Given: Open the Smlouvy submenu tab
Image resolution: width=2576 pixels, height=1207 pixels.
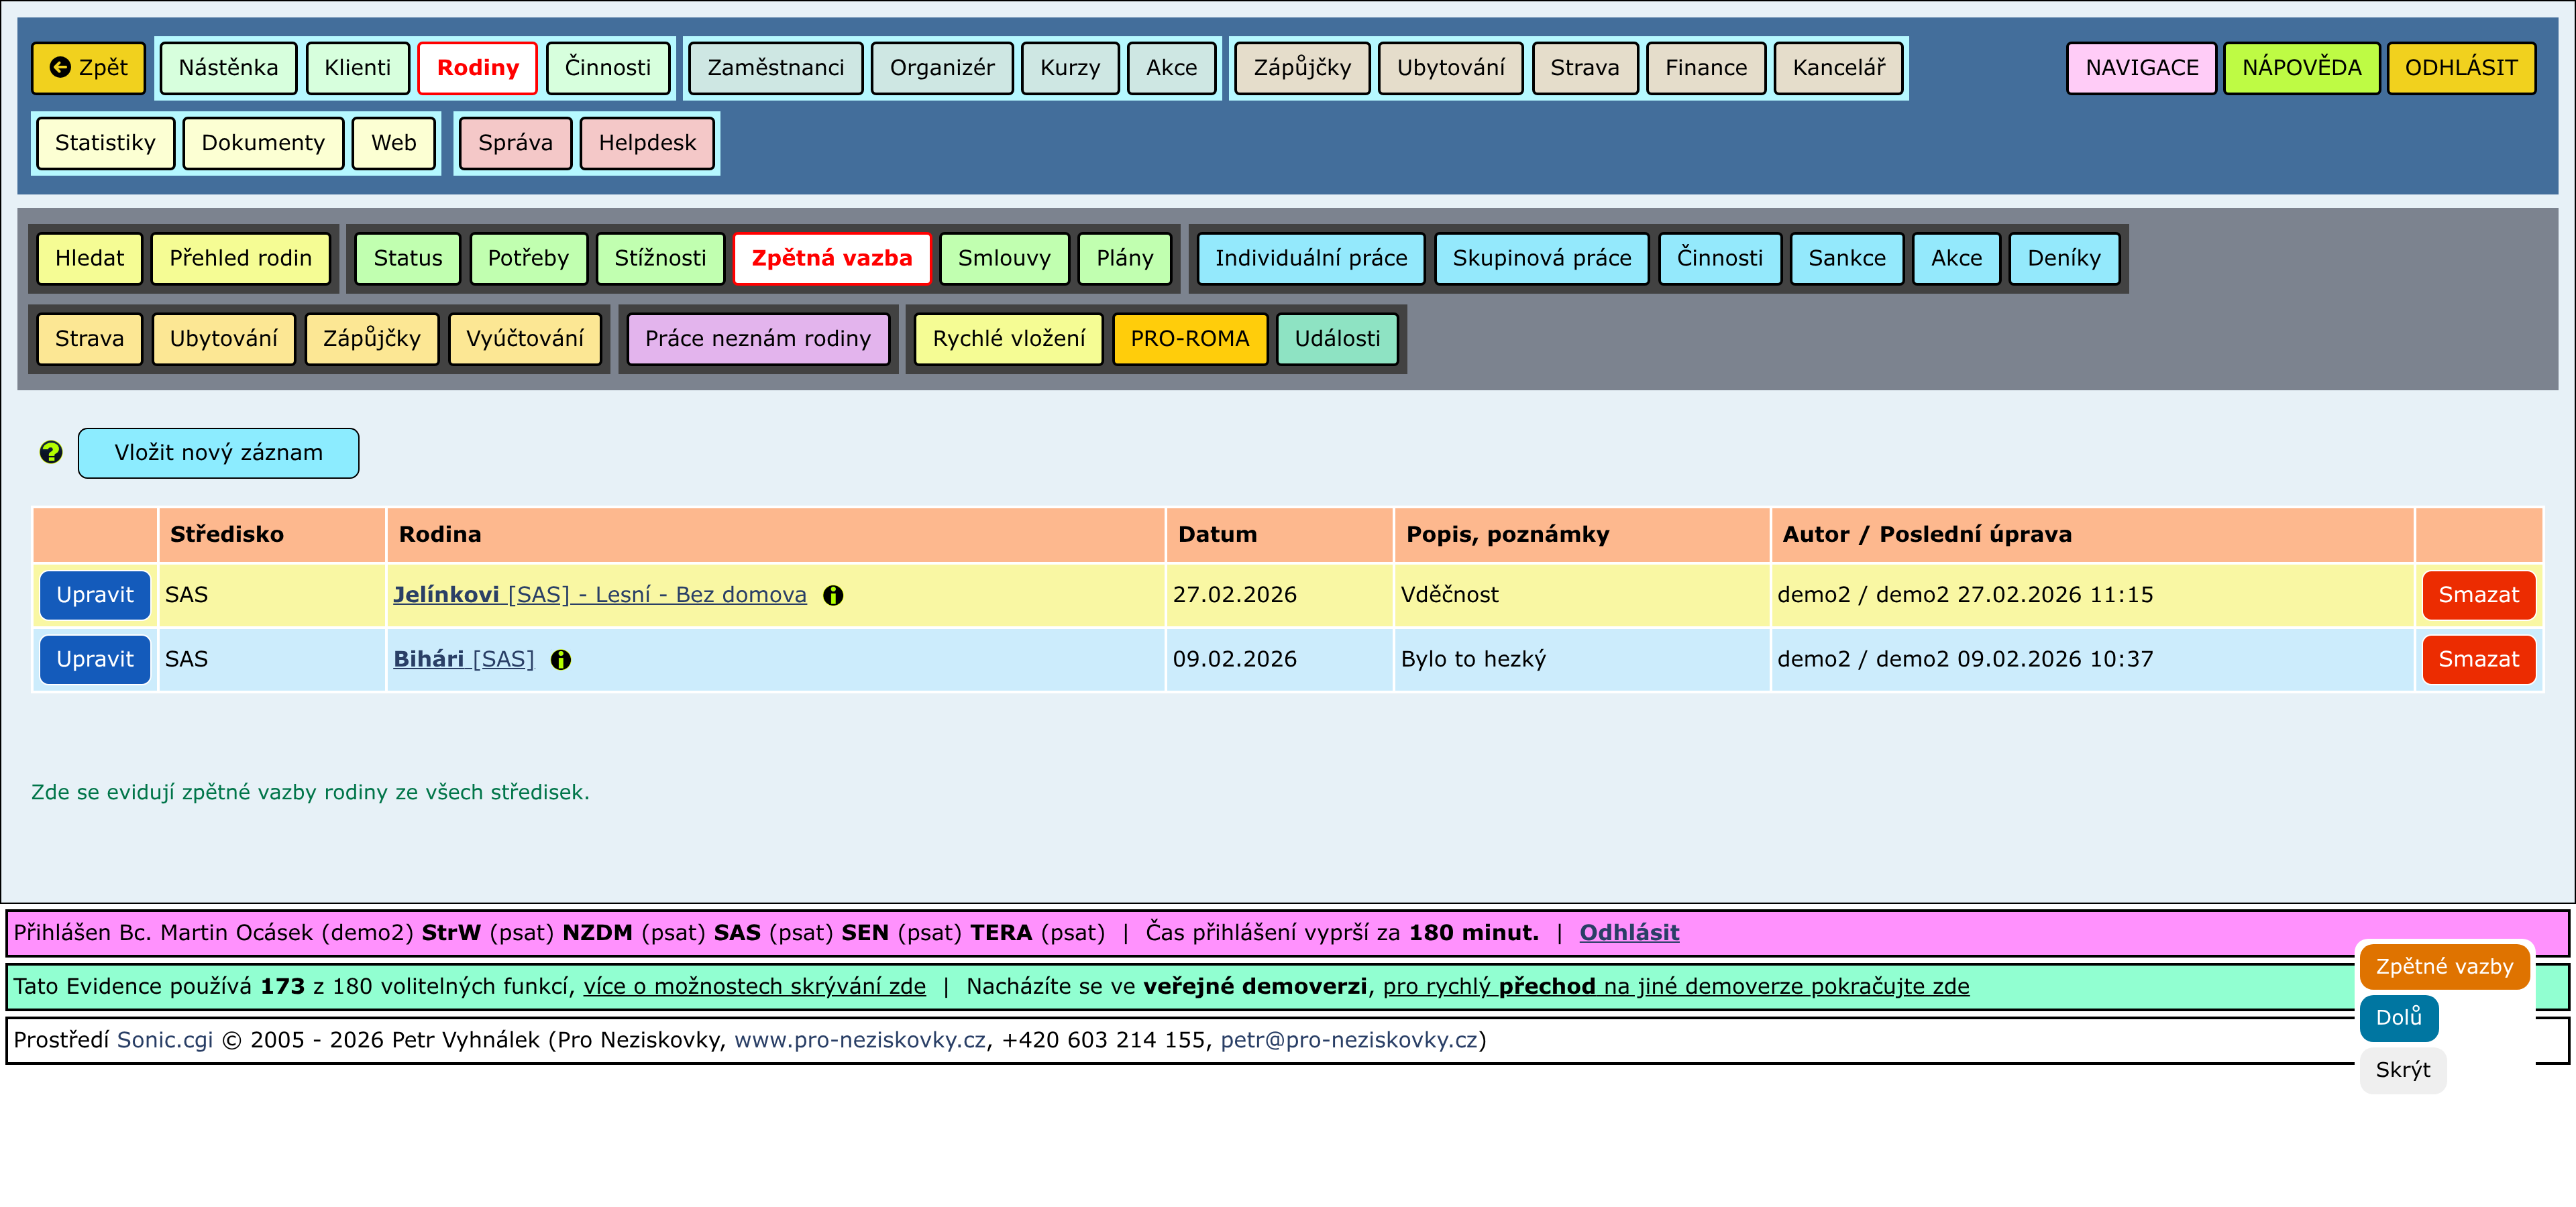Looking at the screenshot, I should pyautogui.click(x=1003, y=259).
